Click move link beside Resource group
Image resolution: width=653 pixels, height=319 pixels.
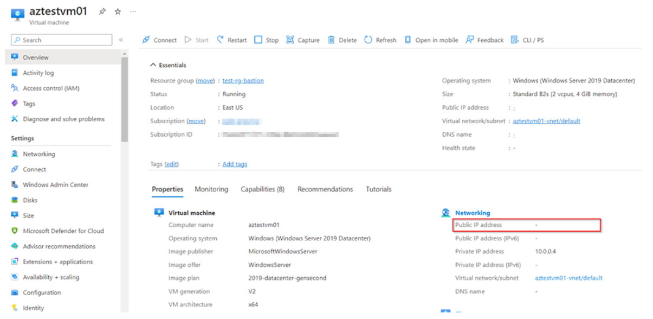[x=205, y=81]
